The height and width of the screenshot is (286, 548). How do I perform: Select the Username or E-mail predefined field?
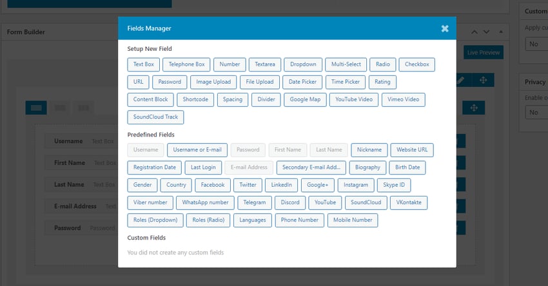click(x=197, y=149)
